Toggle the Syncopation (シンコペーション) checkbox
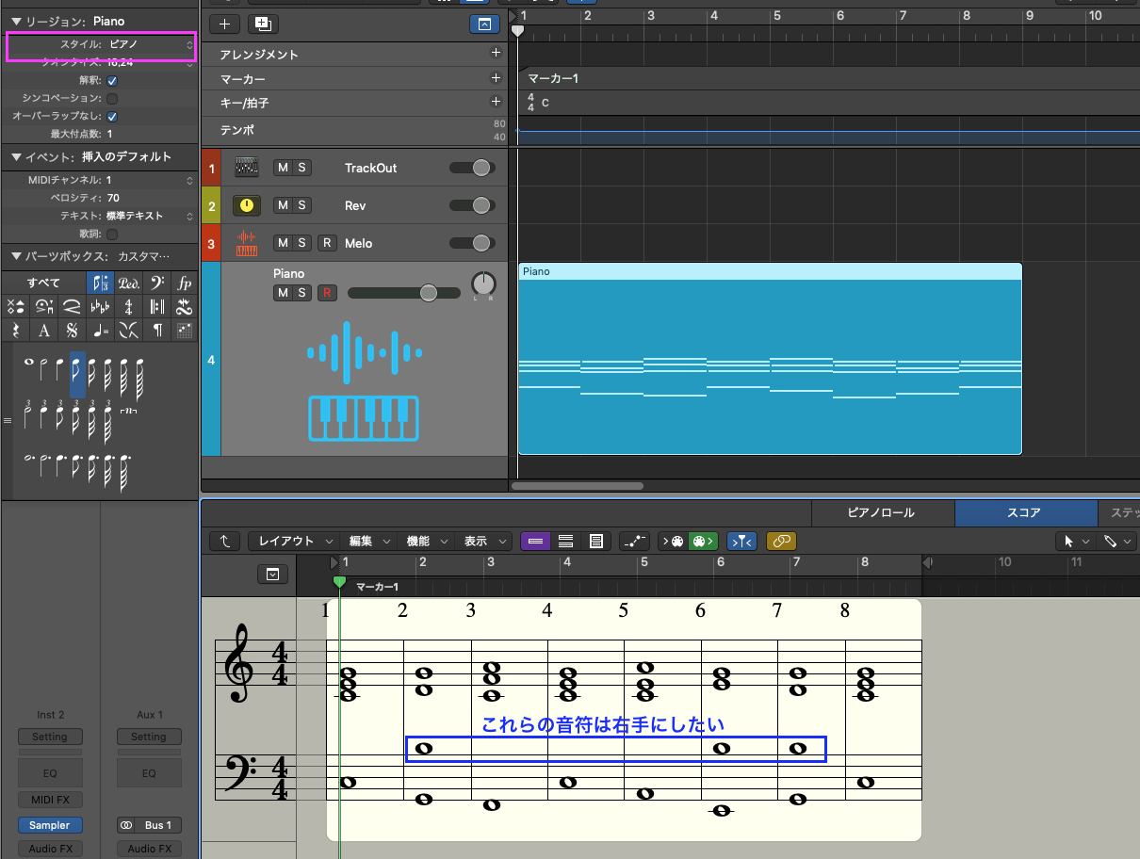The height and width of the screenshot is (859, 1140). point(112,98)
